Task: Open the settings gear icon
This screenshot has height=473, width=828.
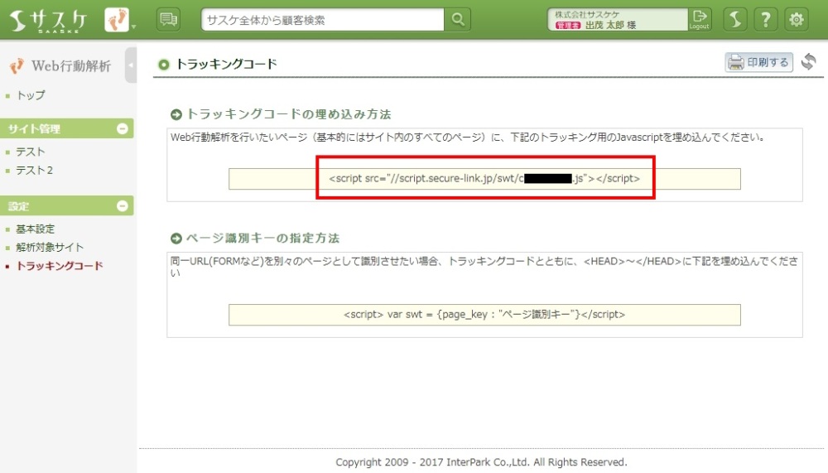Action: (797, 20)
